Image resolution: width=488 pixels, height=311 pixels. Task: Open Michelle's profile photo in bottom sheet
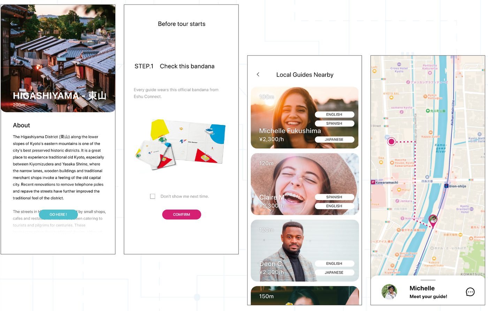click(389, 292)
